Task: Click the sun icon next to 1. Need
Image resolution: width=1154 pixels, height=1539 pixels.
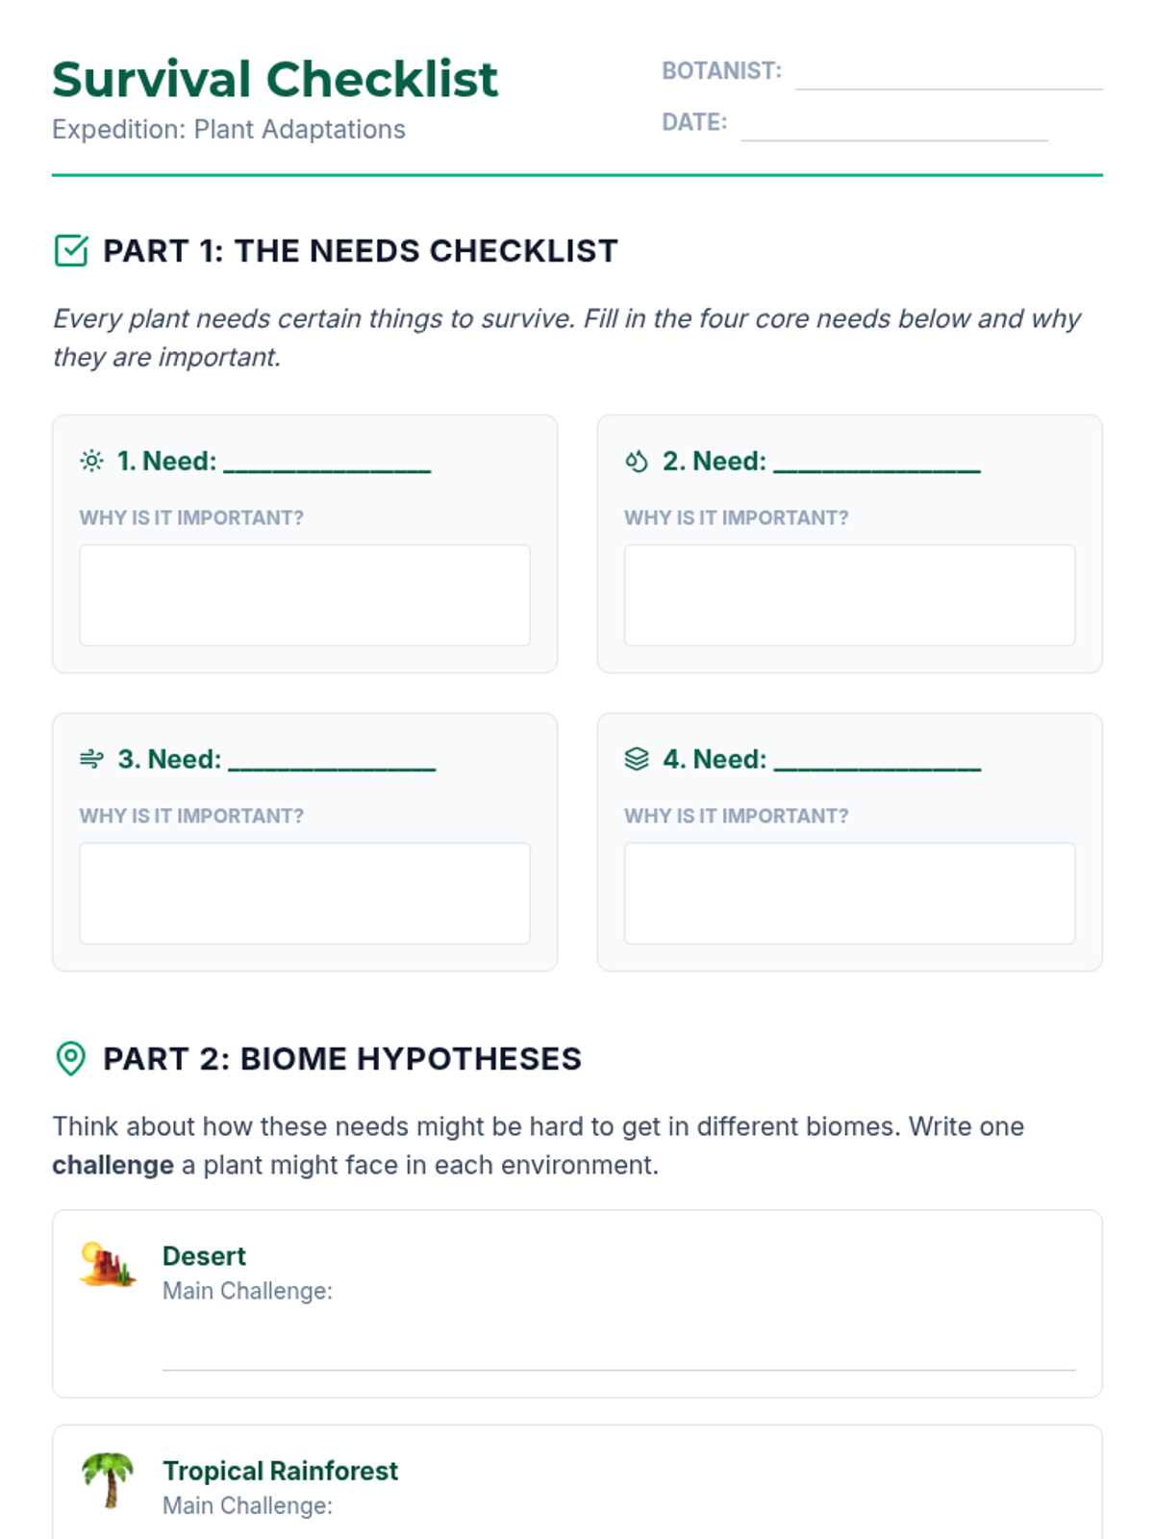Action: tap(91, 462)
